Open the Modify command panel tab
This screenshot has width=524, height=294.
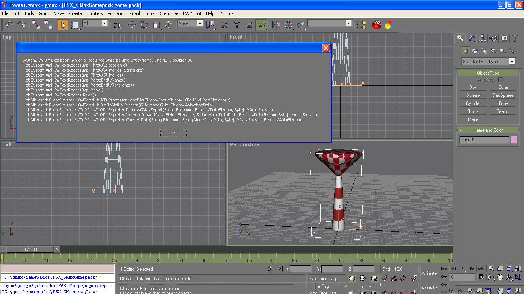[x=471, y=38]
